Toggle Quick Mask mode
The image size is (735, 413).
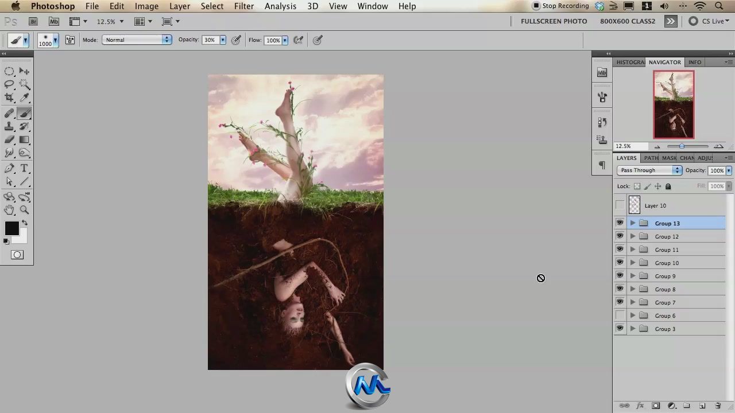pos(17,255)
